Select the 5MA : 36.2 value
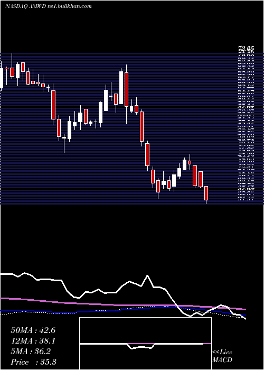 click(x=31, y=351)
